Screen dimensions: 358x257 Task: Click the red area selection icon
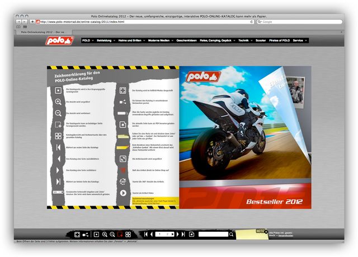pos(120,234)
